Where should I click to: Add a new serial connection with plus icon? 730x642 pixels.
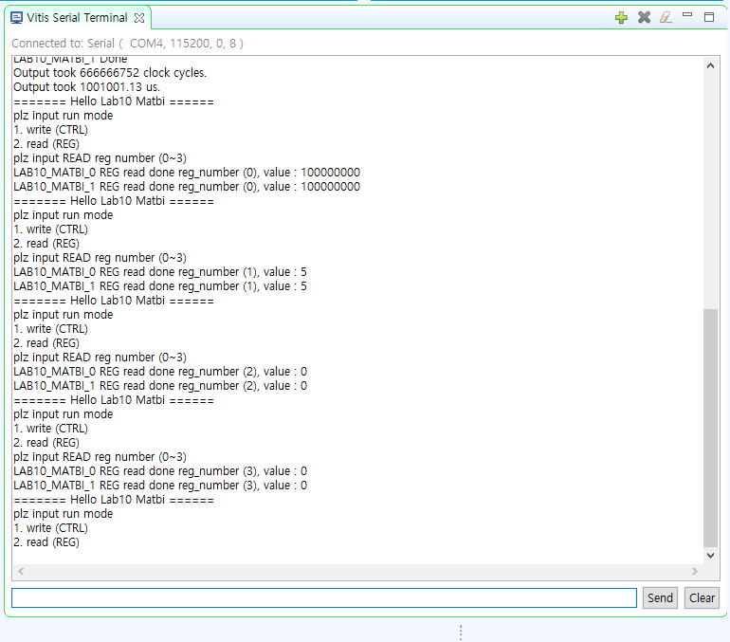point(621,18)
